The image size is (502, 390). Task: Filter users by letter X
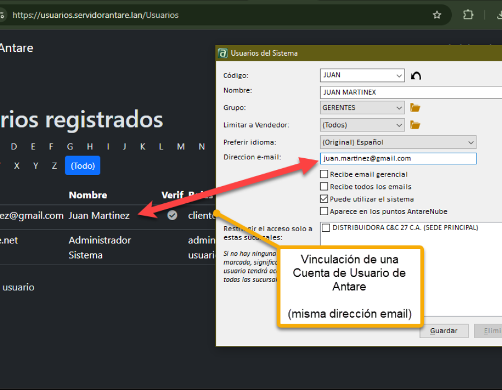[17, 165]
